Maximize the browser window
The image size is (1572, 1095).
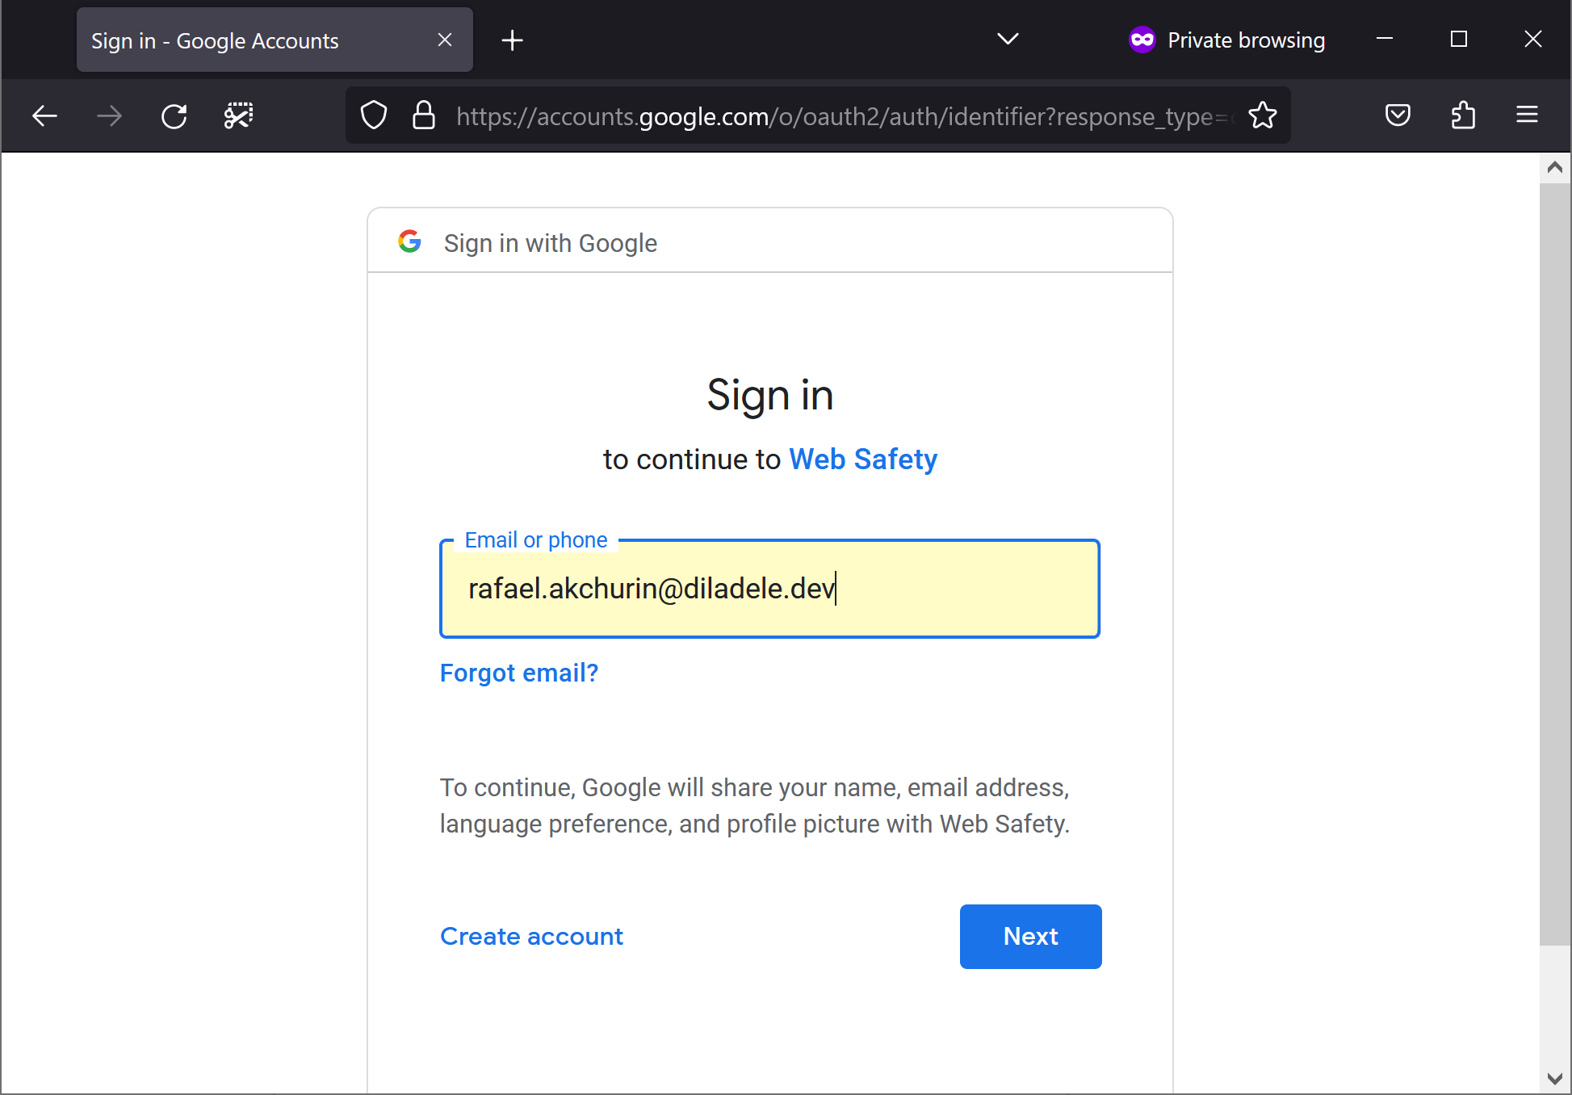(1458, 39)
